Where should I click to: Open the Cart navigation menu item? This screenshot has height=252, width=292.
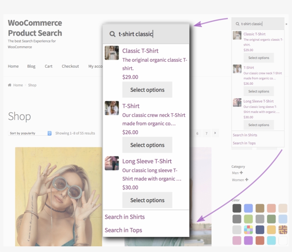click(x=48, y=66)
